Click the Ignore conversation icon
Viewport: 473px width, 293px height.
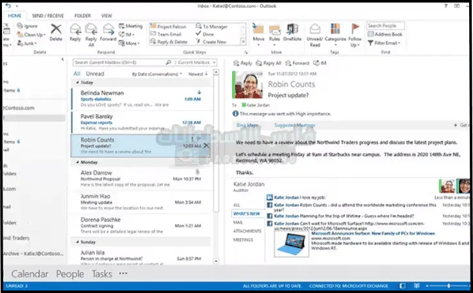(x=20, y=26)
